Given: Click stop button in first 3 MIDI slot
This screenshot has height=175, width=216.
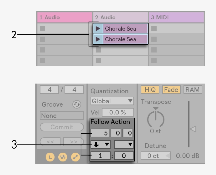Looking at the screenshot, I should (154, 28).
